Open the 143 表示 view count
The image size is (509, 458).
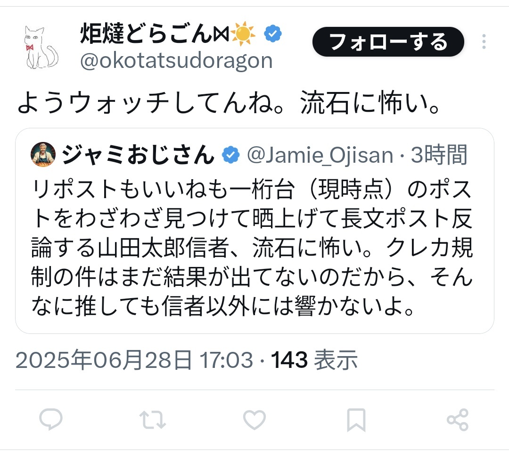[314, 360]
